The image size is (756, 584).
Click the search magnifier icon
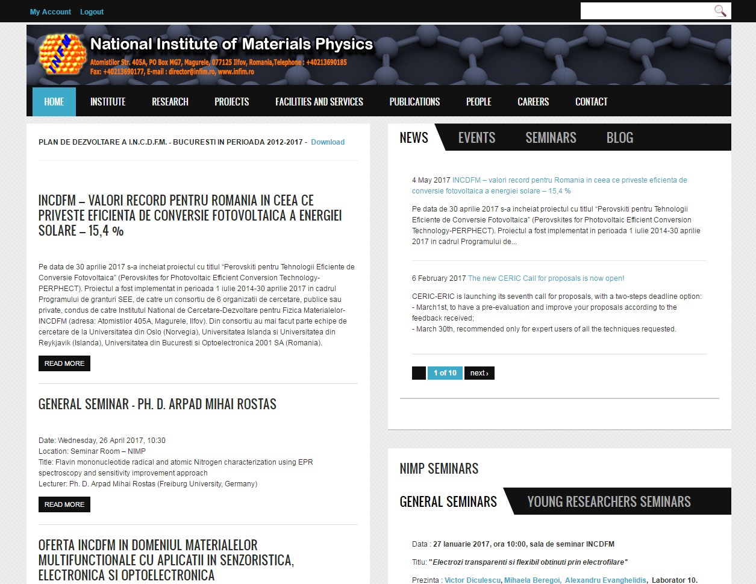point(720,11)
